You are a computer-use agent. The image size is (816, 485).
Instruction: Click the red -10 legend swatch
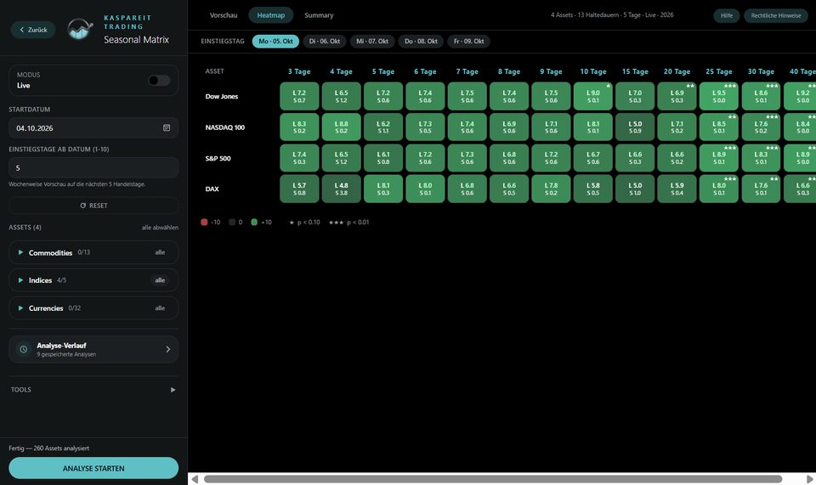[204, 222]
